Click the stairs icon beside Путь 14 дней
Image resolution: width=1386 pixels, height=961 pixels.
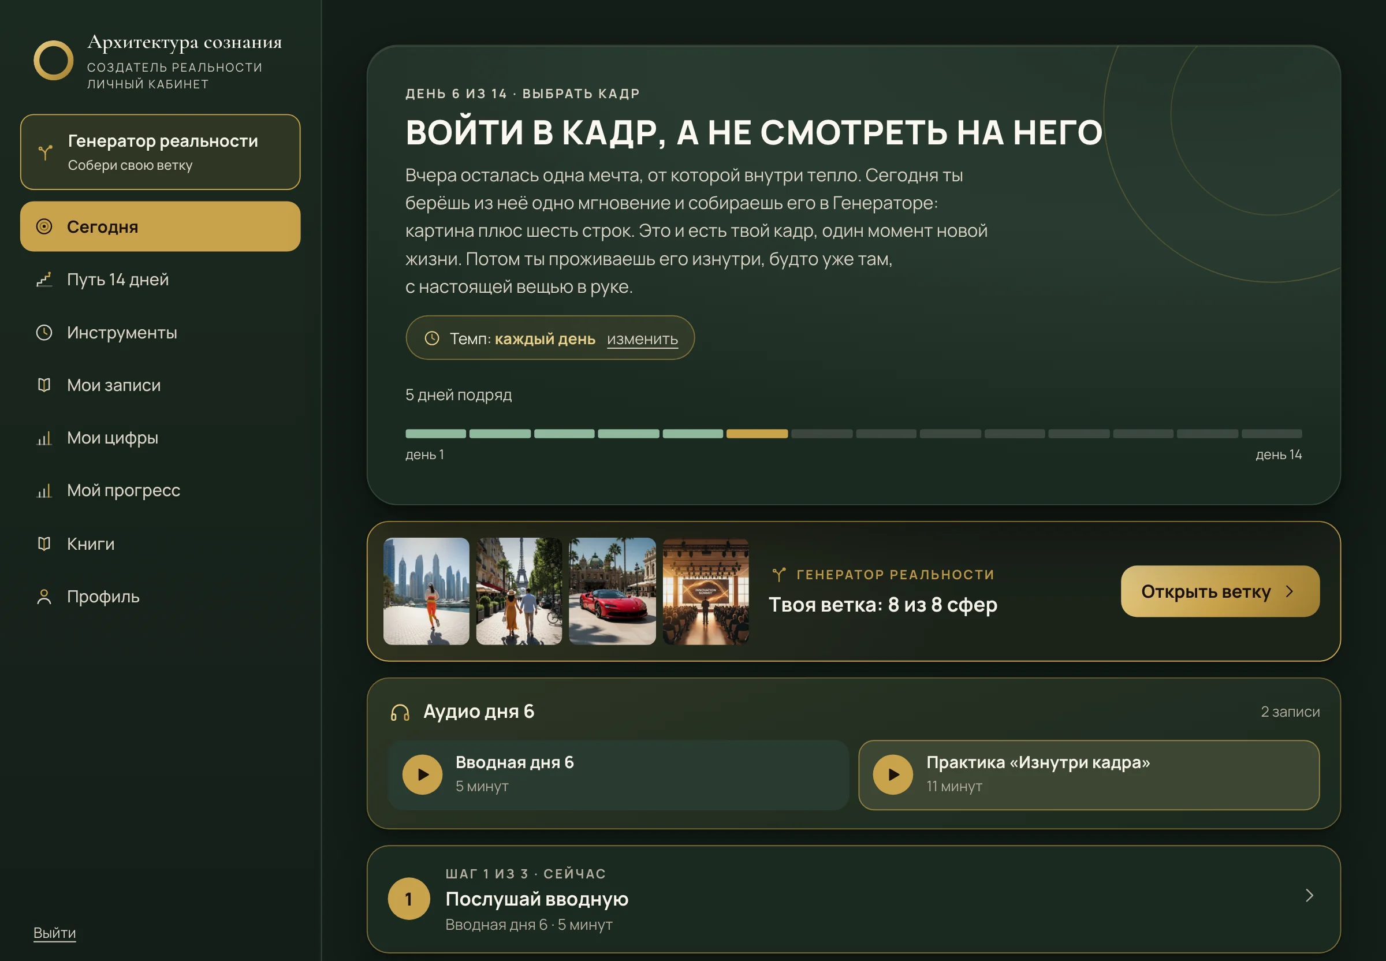(x=44, y=280)
